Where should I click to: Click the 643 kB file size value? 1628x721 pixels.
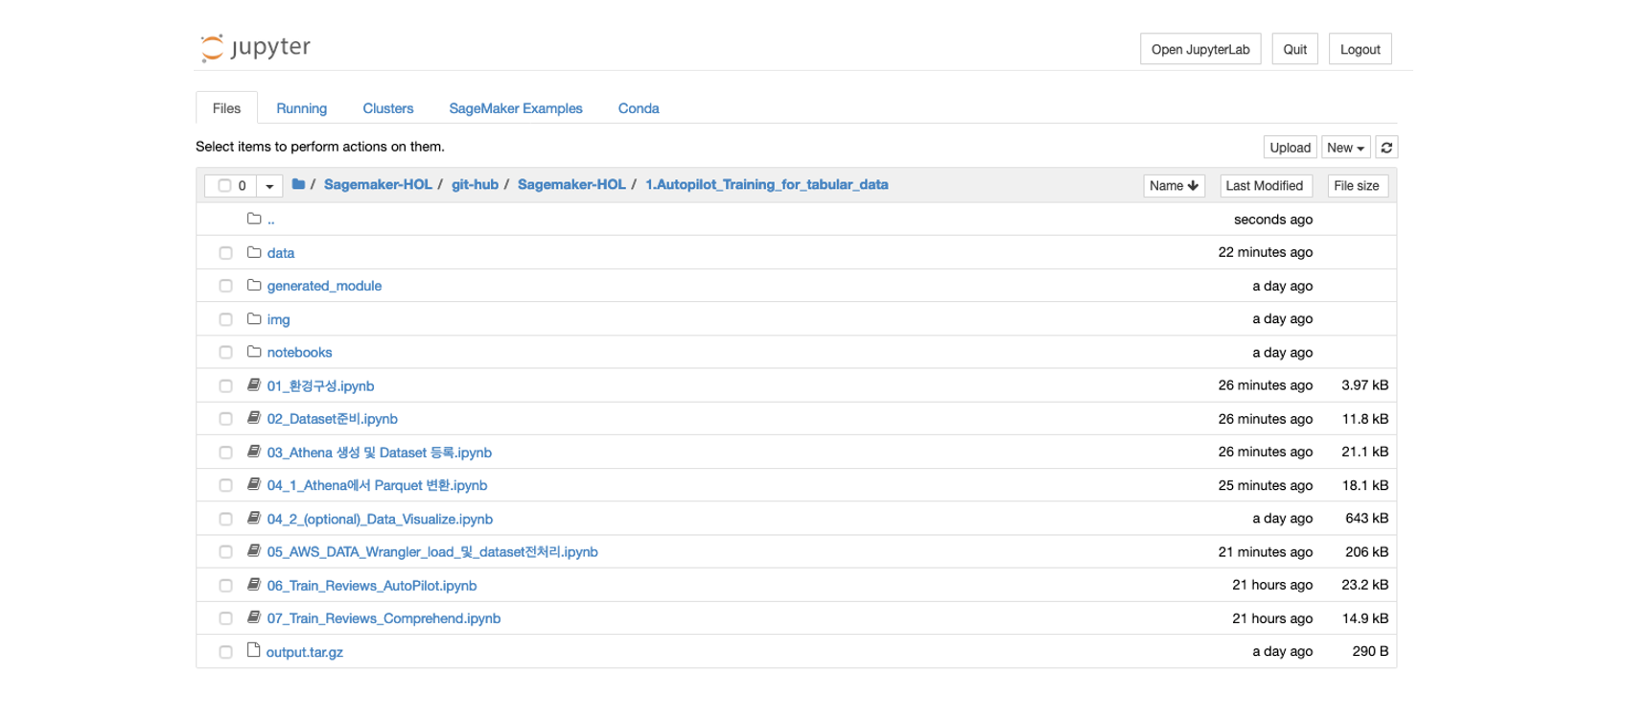1366,518
